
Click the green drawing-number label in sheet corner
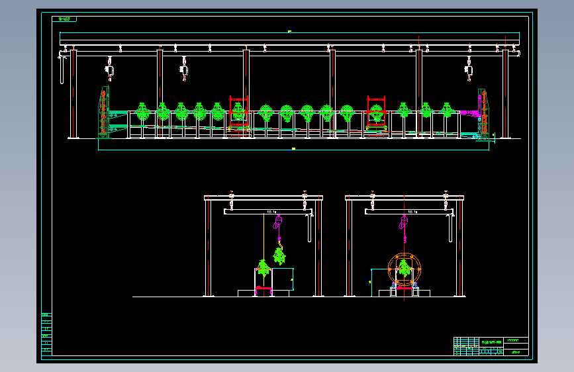[x=64, y=19]
